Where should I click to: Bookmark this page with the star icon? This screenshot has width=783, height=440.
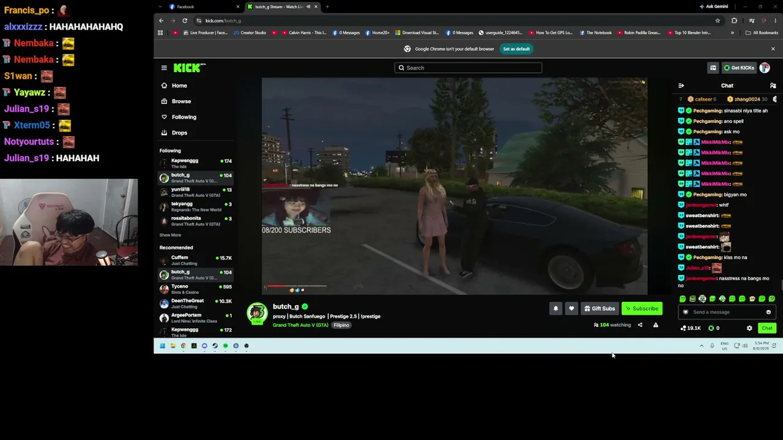pyautogui.click(x=718, y=21)
